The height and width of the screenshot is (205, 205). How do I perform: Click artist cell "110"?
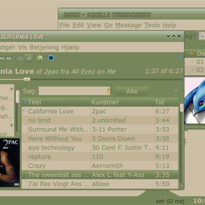pyautogui.click(x=97, y=157)
